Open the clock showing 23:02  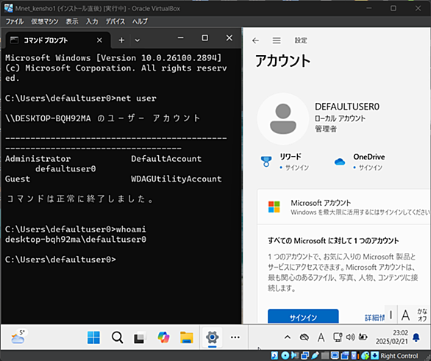(392, 337)
